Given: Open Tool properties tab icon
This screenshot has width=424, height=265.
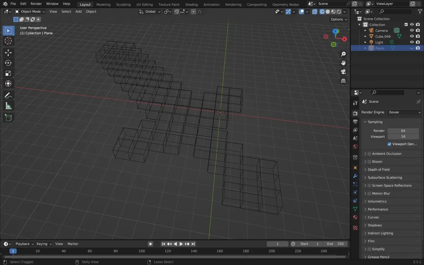Looking at the screenshot, I should coord(355,103).
